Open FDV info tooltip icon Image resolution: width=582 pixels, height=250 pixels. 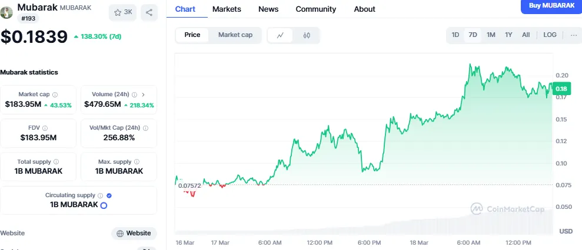[45, 128]
